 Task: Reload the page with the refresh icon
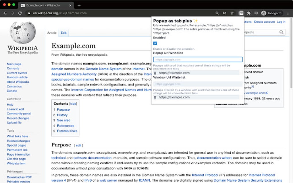(x=20, y=13)
